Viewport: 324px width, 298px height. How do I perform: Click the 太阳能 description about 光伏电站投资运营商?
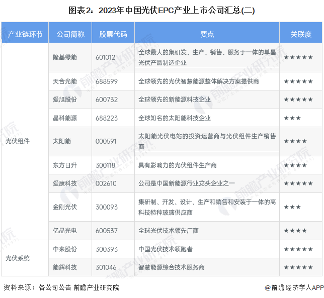point(207,141)
